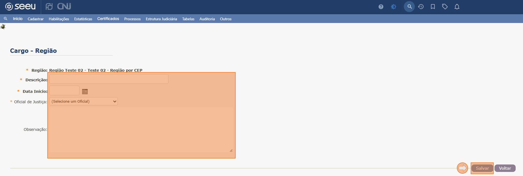
Task: Open the calendar date picker icon
Action: coord(85,92)
